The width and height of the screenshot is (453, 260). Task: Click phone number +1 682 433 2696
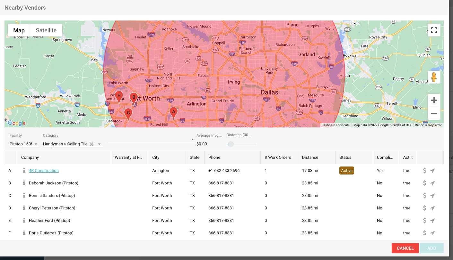tap(224, 171)
